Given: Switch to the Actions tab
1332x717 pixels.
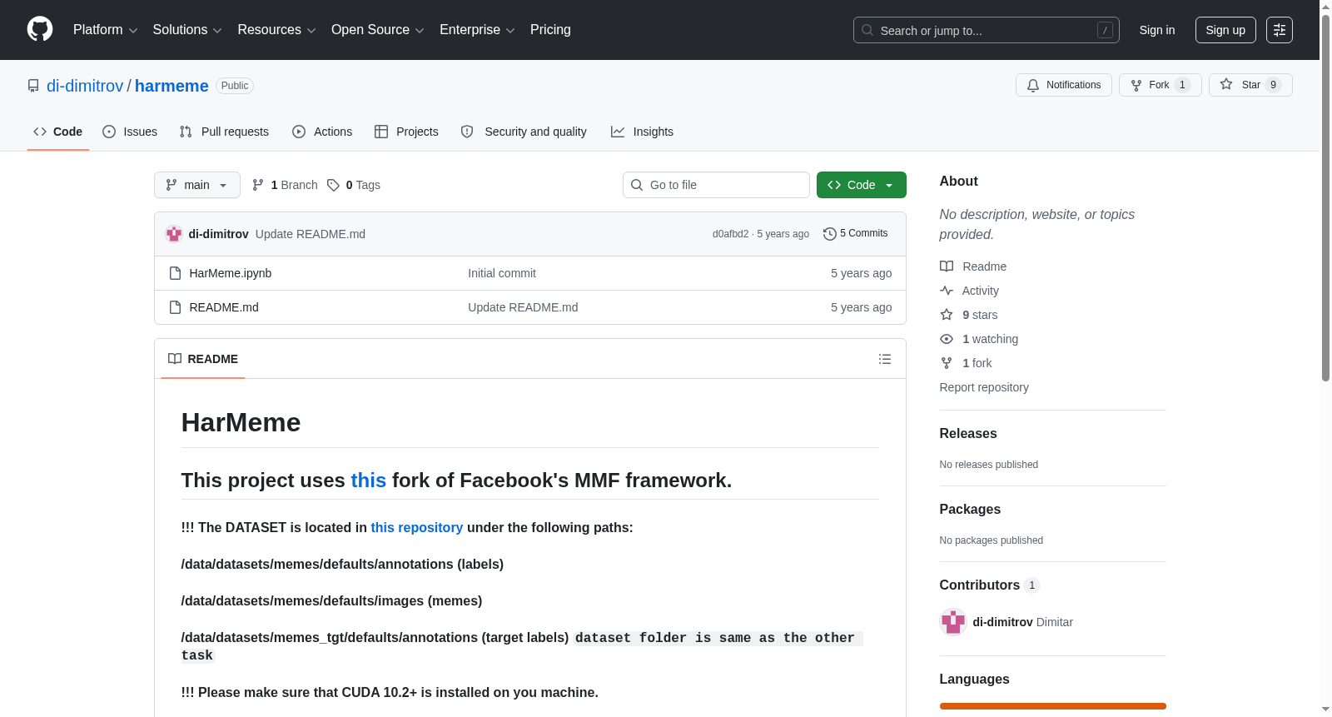Looking at the screenshot, I should click(x=322, y=132).
